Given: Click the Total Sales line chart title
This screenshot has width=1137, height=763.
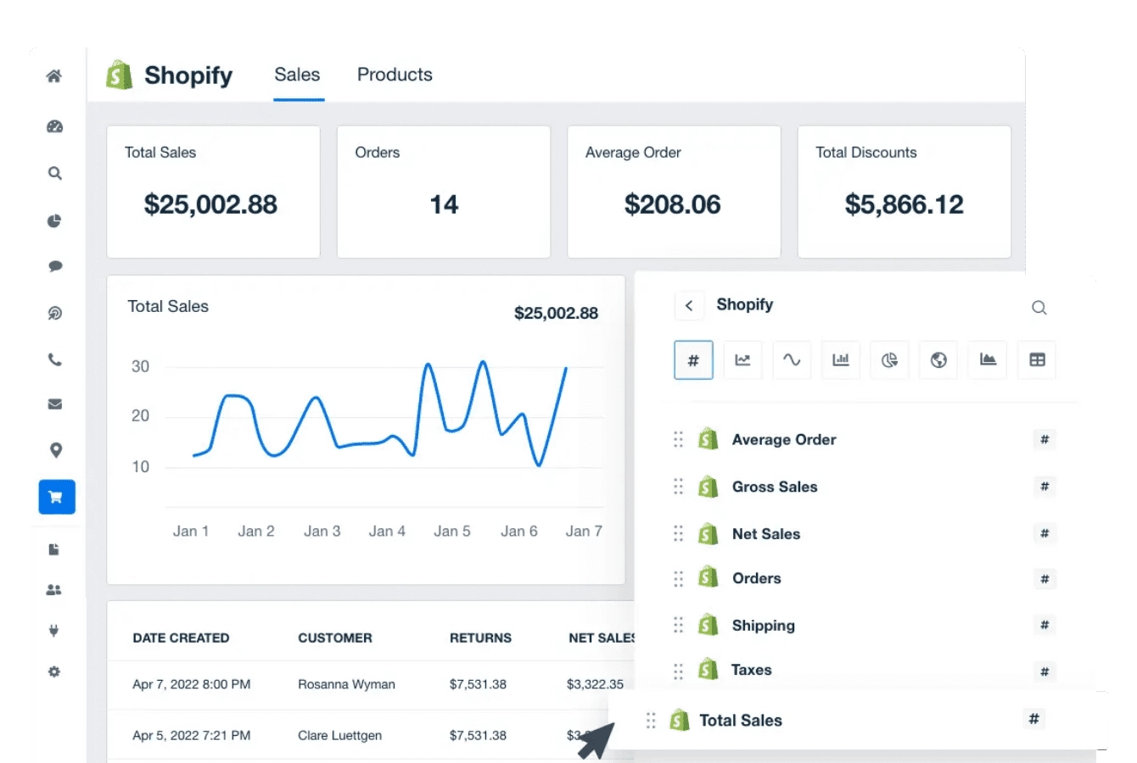Looking at the screenshot, I should point(168,306).
